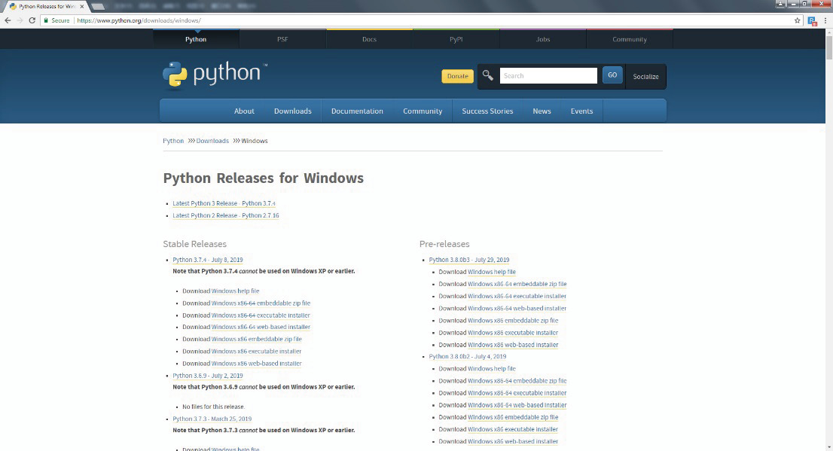Download 3.7.4 Windows x86-64 web-based installer
Screen dimensions: 833x451
[x=261, y=328]
